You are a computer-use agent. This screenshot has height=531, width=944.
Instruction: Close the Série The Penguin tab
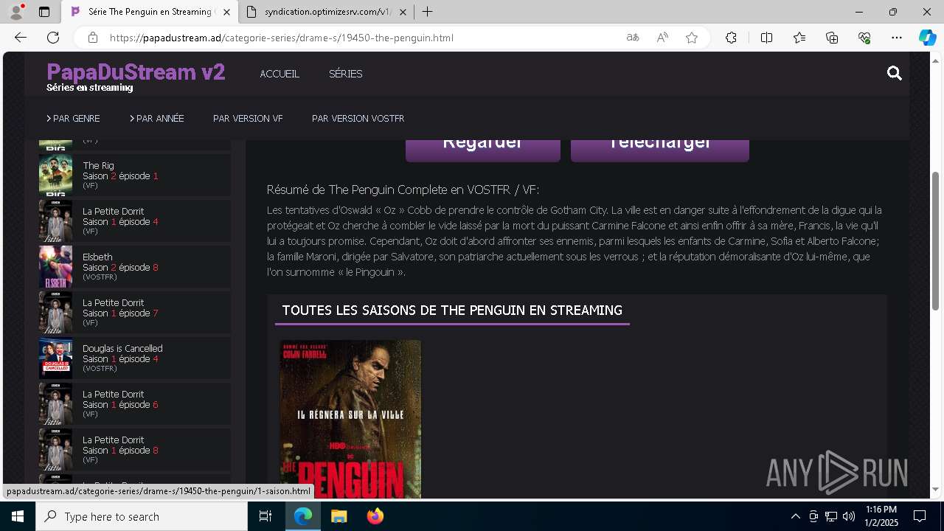[226, 12]
